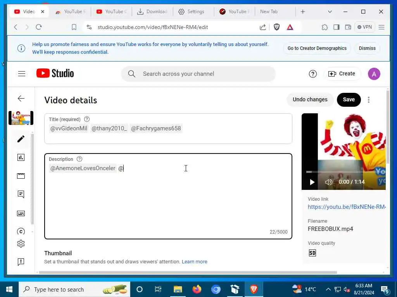The height and width of the screenshot is (297, 397).
Task: Open the Brave main menu
Action: [x=381, y=27]
